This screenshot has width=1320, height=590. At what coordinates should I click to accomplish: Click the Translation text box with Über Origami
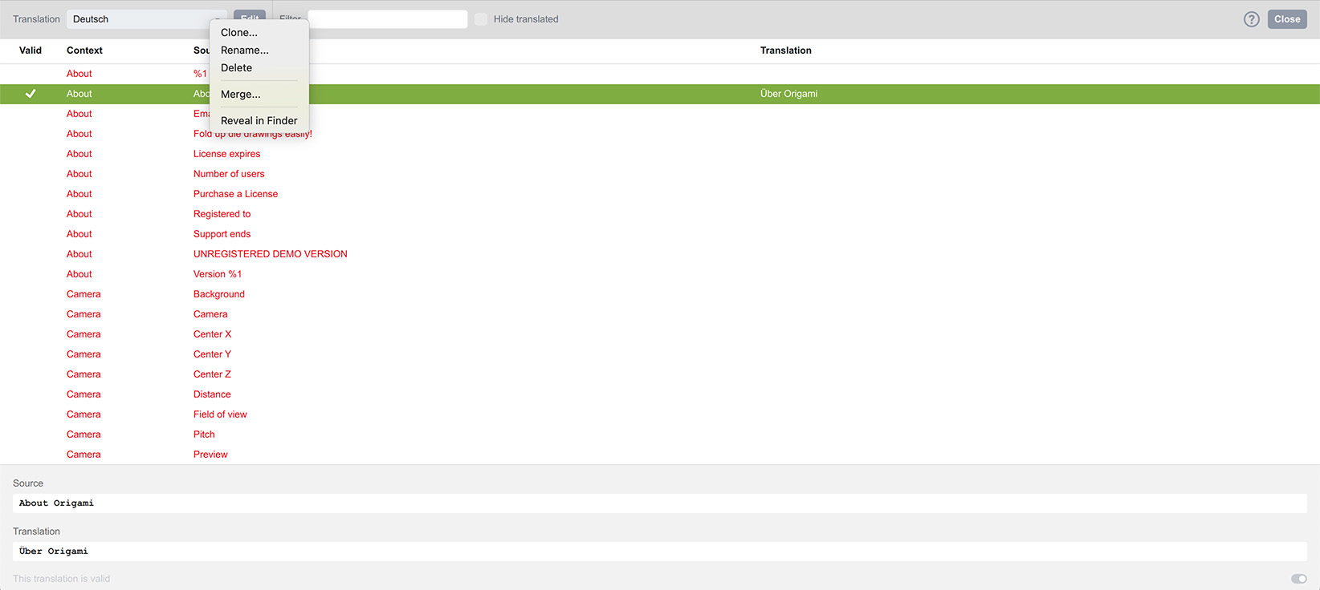tap(658, 552)
